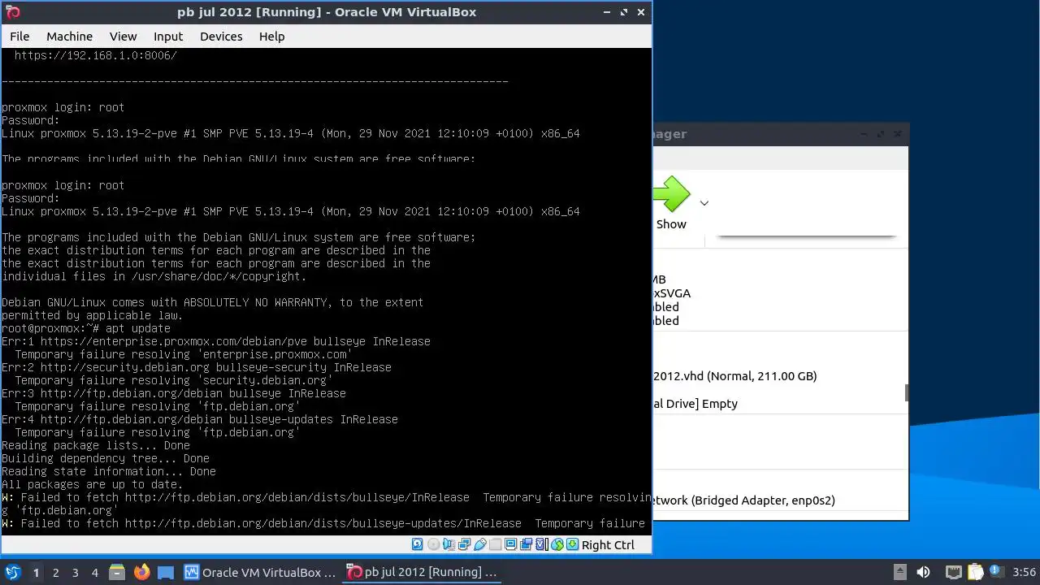The height and width of the screenshot is (585, 1040).
Task: Expand the Show button dropdown arrow
Action: 704,203
